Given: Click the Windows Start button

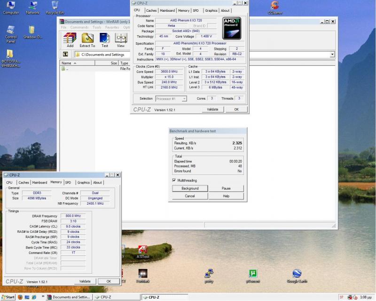Looking at the screenshot, I should pyautogui.click(x=8, y=297).
